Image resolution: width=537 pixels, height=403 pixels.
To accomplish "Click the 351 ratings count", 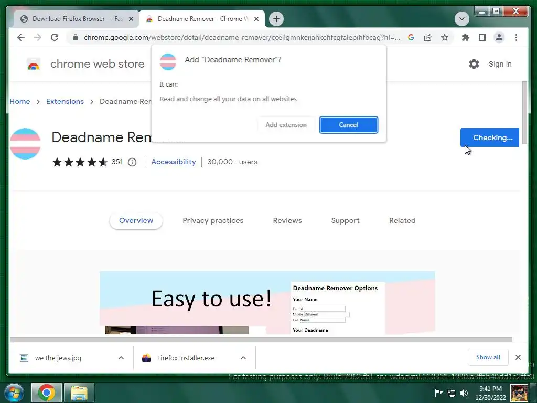I will 117,162.
